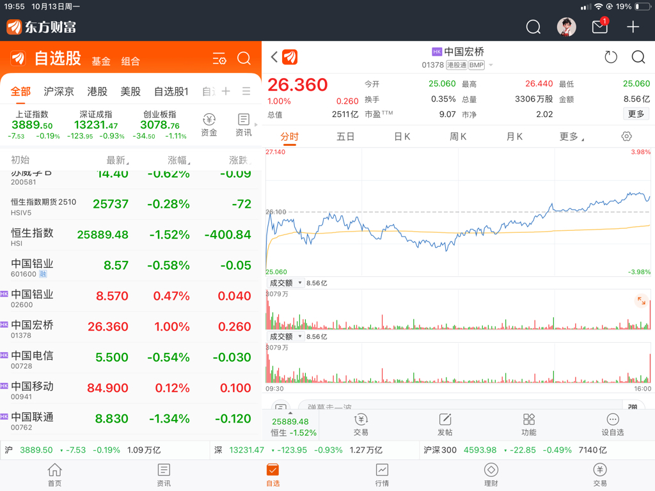Expand the 更多 chart period dropdown

571,137
